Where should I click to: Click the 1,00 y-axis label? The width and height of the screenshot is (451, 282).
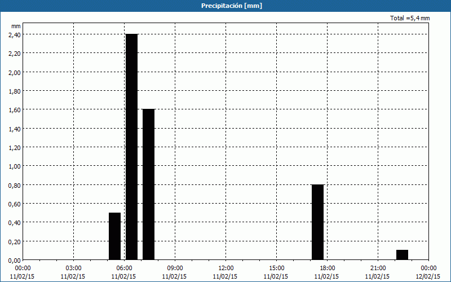pos(15,166)
